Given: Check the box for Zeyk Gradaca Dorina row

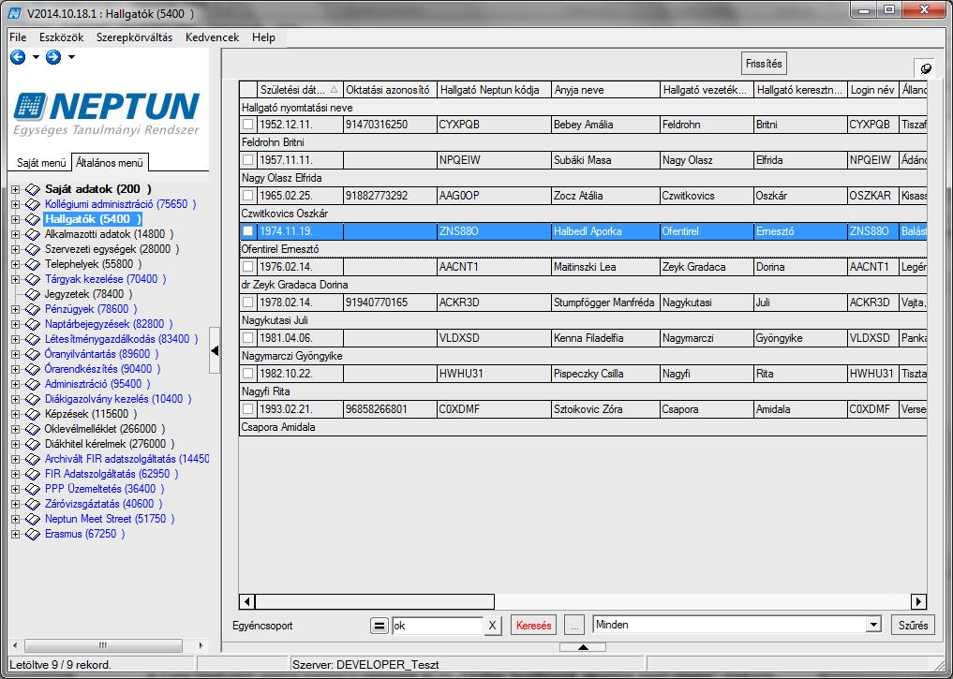Looking at the screenshot, I should pos(248,267).
